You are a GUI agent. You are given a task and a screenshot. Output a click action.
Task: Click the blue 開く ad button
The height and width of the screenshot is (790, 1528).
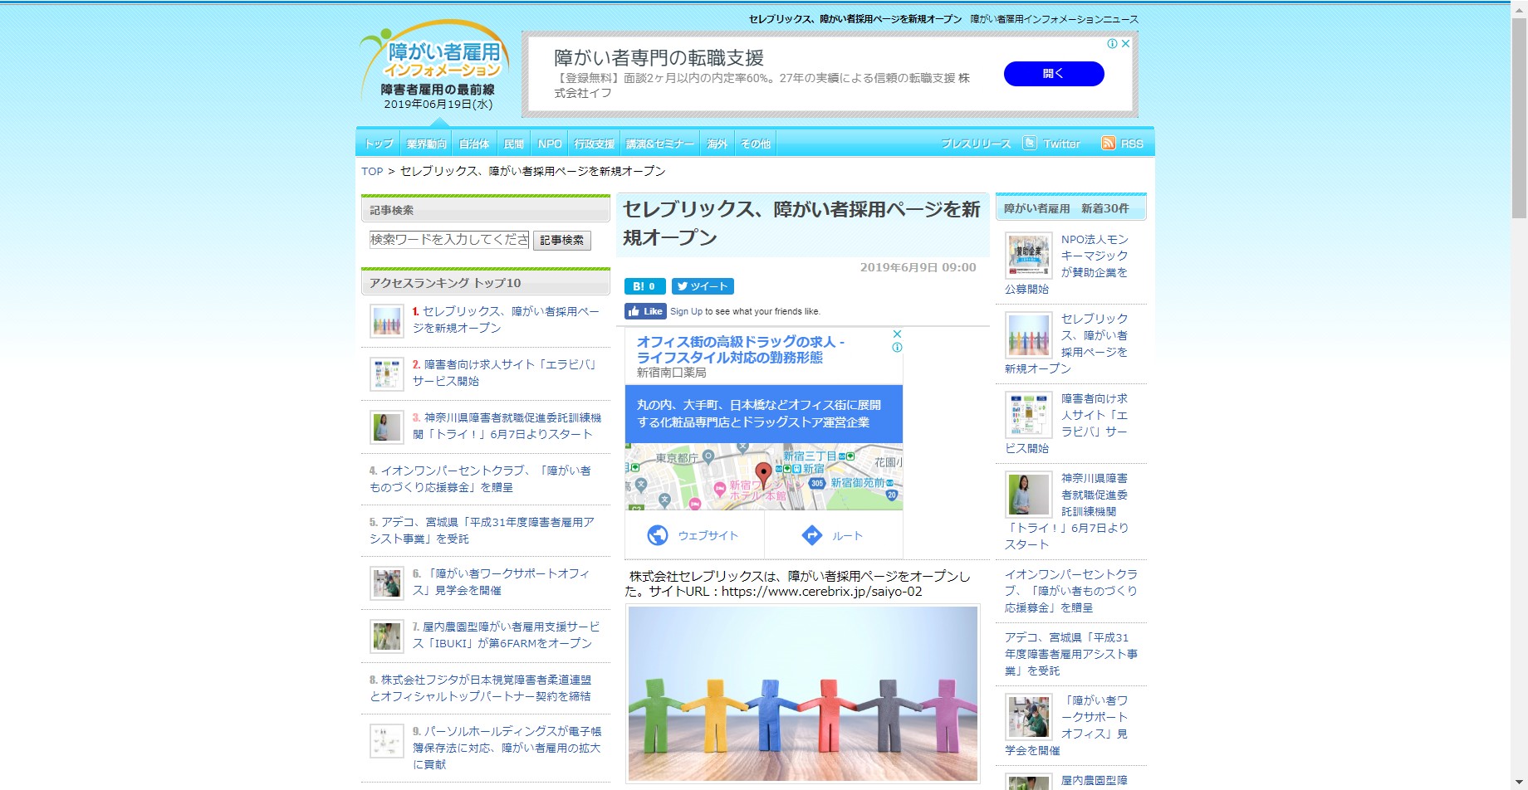[1054, 74]
